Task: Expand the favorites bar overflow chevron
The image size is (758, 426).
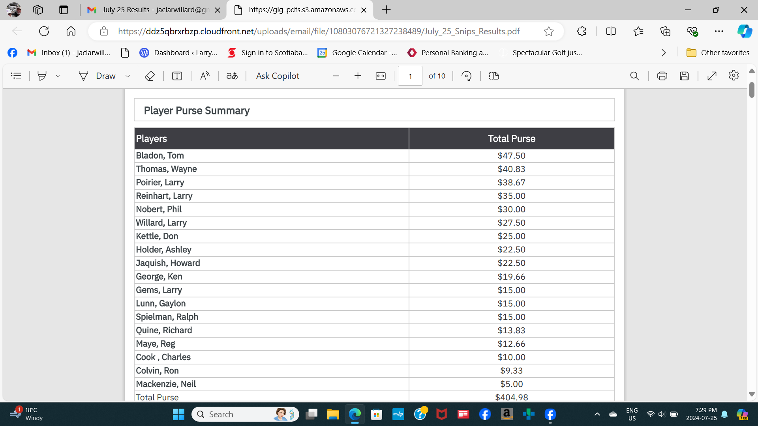Action: [x=664, y=52]
